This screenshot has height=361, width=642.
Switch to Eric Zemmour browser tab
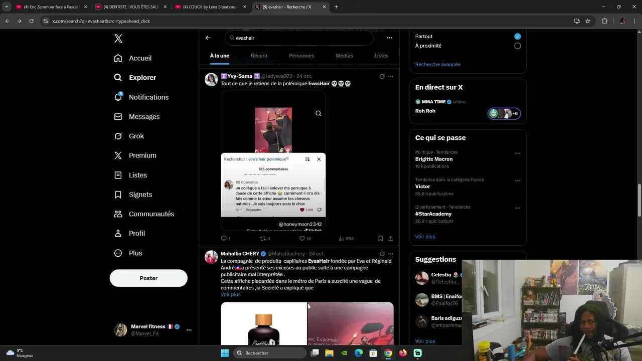tap(51, 7)
